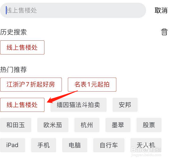Choose the 江浙沪7折起好房 recommendation

point(31,84)
